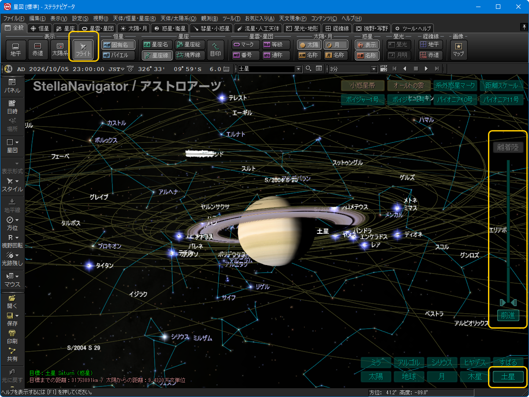
Task: Toggle nebula 番号 number labels
Action: click(246, 55)
